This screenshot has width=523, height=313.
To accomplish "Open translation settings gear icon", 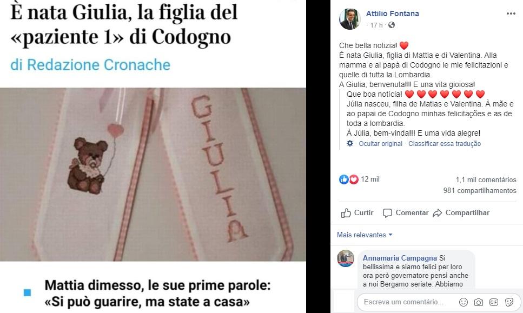I will 349,143.
